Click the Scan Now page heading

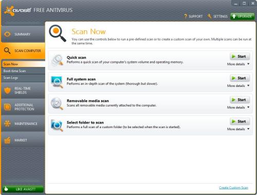[x=88, y=31]
